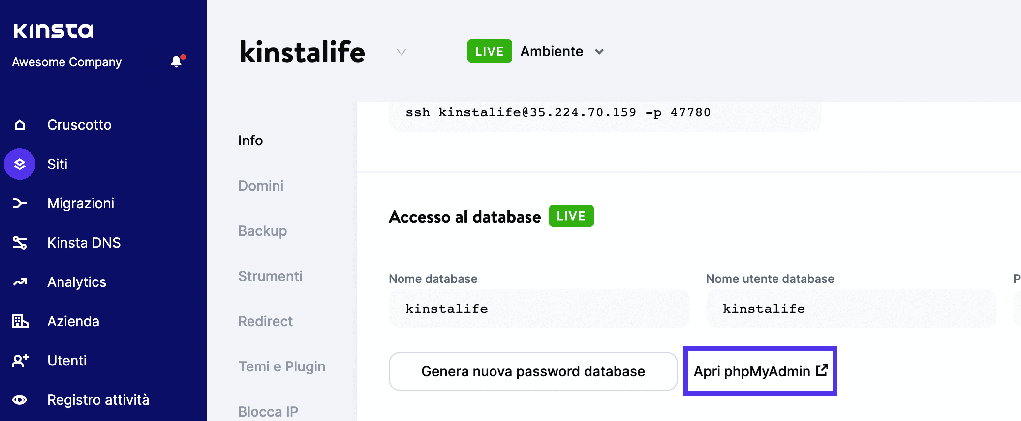Screen dimensions: 1021x421
Task: Expand the kinstalife site selector chevron
Action: pyautogui.click(x=402, y=52)
